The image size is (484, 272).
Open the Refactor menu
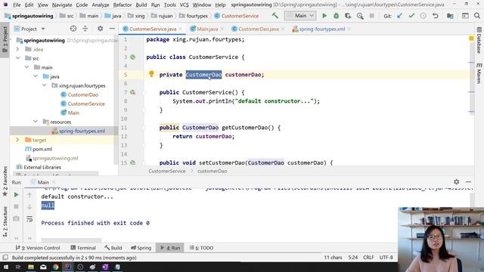(123, 5)
